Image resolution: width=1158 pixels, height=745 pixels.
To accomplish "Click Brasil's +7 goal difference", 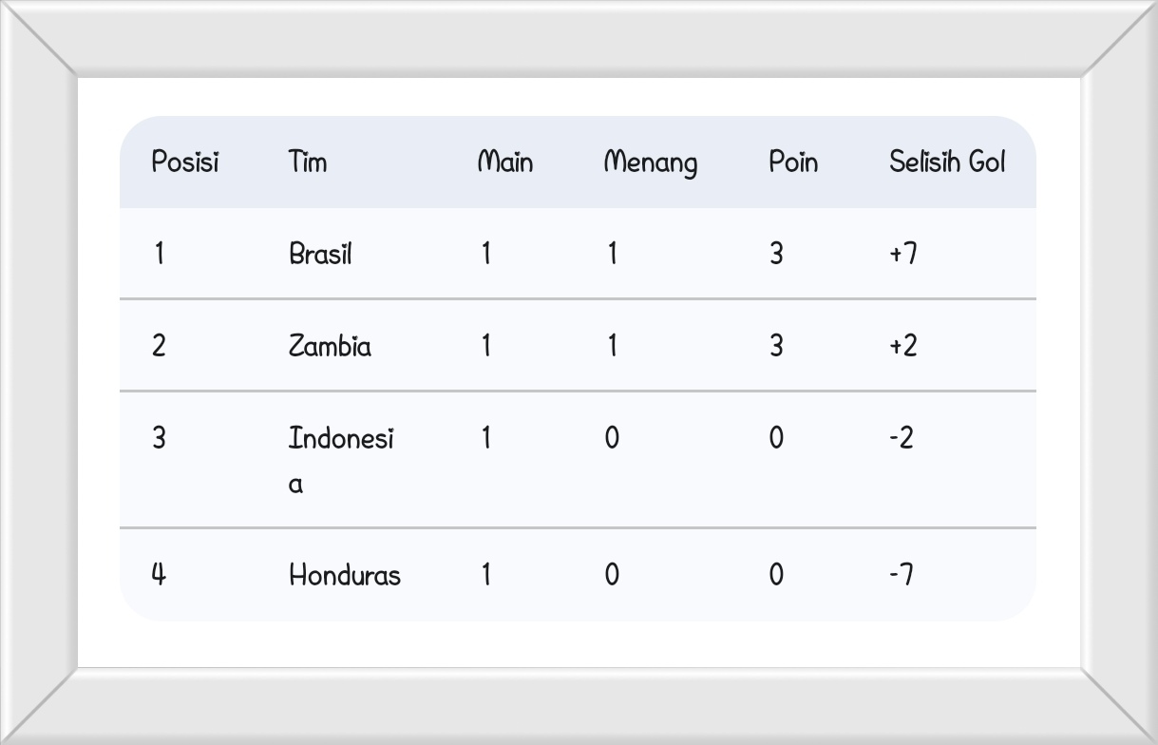I will [x=903, y=254].
